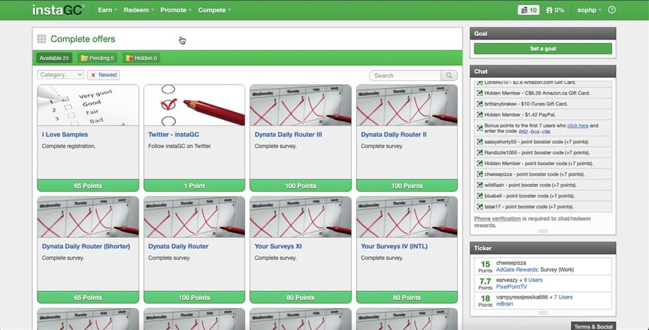Open the sophp account dropdown
Image resolution: width=649 pixels, height=330 pixels.
click(590, 10)
